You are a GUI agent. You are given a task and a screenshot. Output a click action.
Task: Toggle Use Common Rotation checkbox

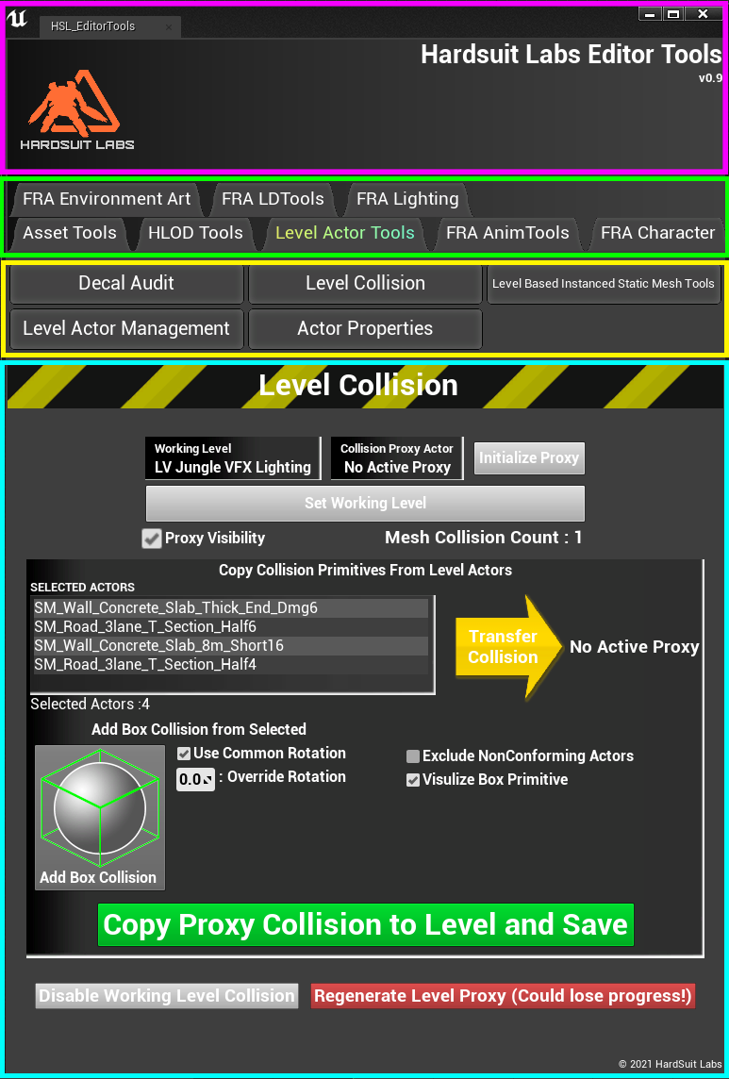point(184,754)
